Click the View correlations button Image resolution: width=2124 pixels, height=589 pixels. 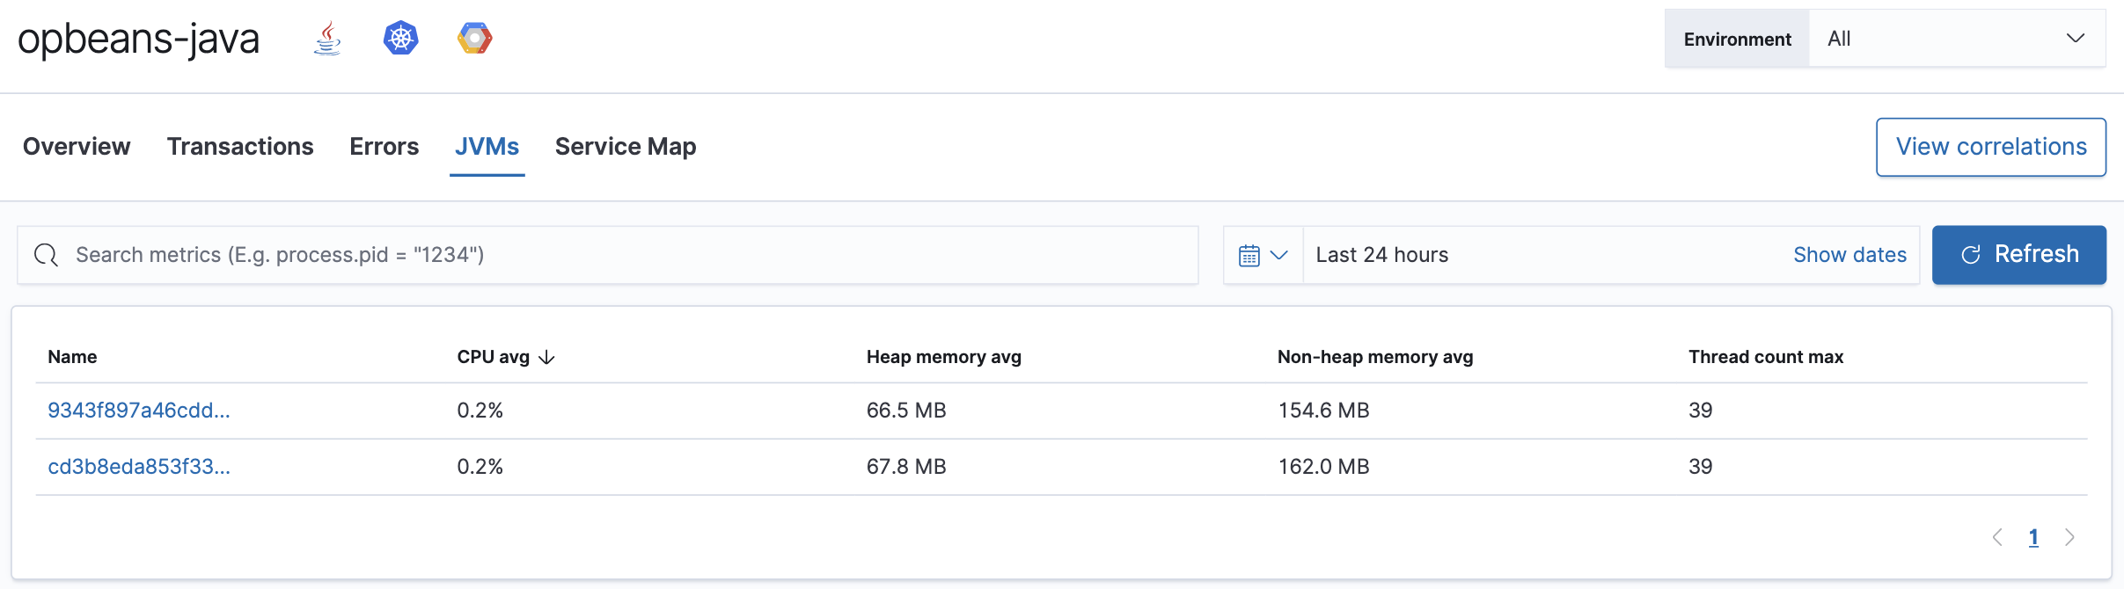pos(1990,147)
